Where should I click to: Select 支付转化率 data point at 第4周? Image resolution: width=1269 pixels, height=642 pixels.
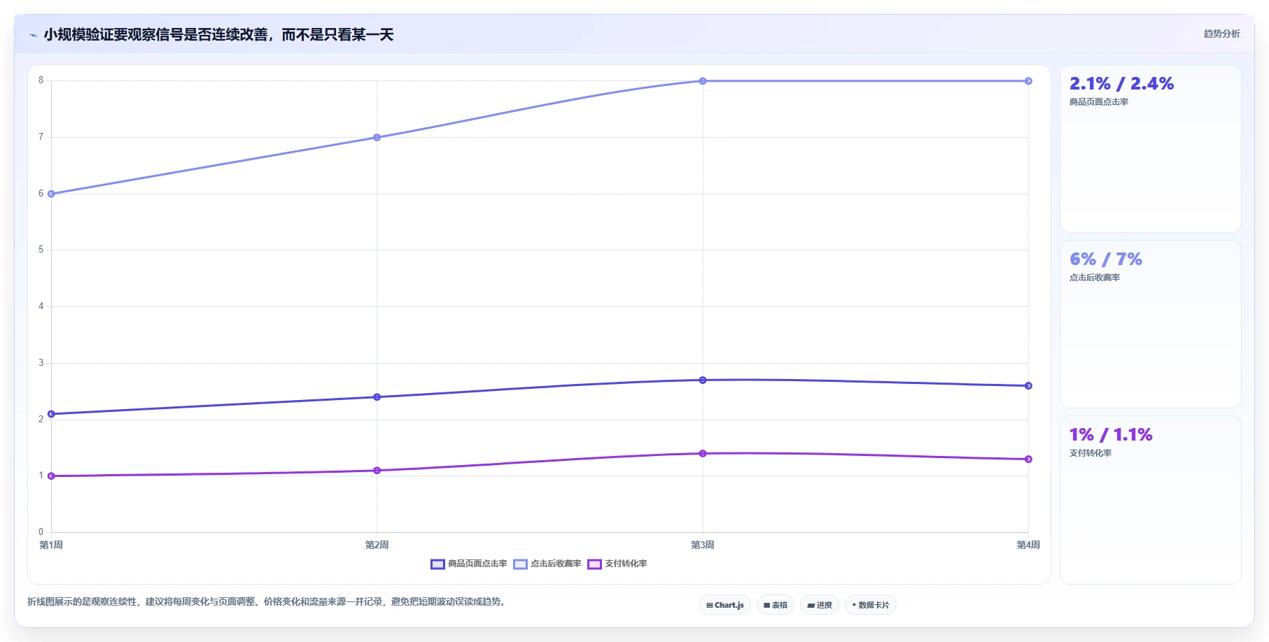click(x=1028, y=459)
